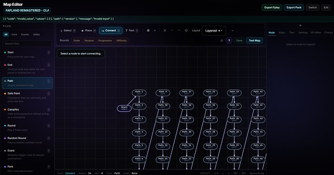Screen dimensions: 334x175
Task: Select the Order rounds option
Action: coord(76,41)
